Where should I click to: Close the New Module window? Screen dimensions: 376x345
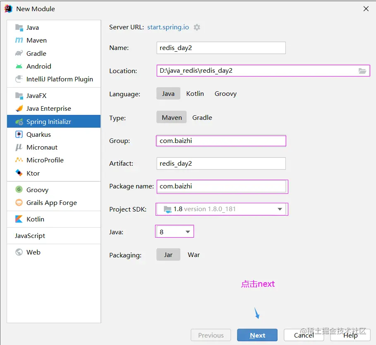(366, 9)
